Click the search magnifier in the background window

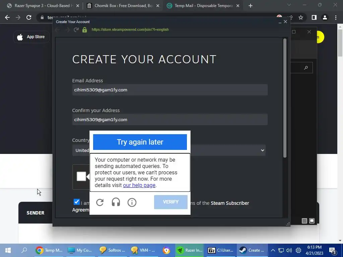point(306,68)
